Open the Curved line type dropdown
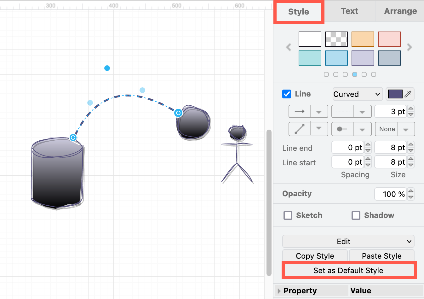 click(357, 94)
